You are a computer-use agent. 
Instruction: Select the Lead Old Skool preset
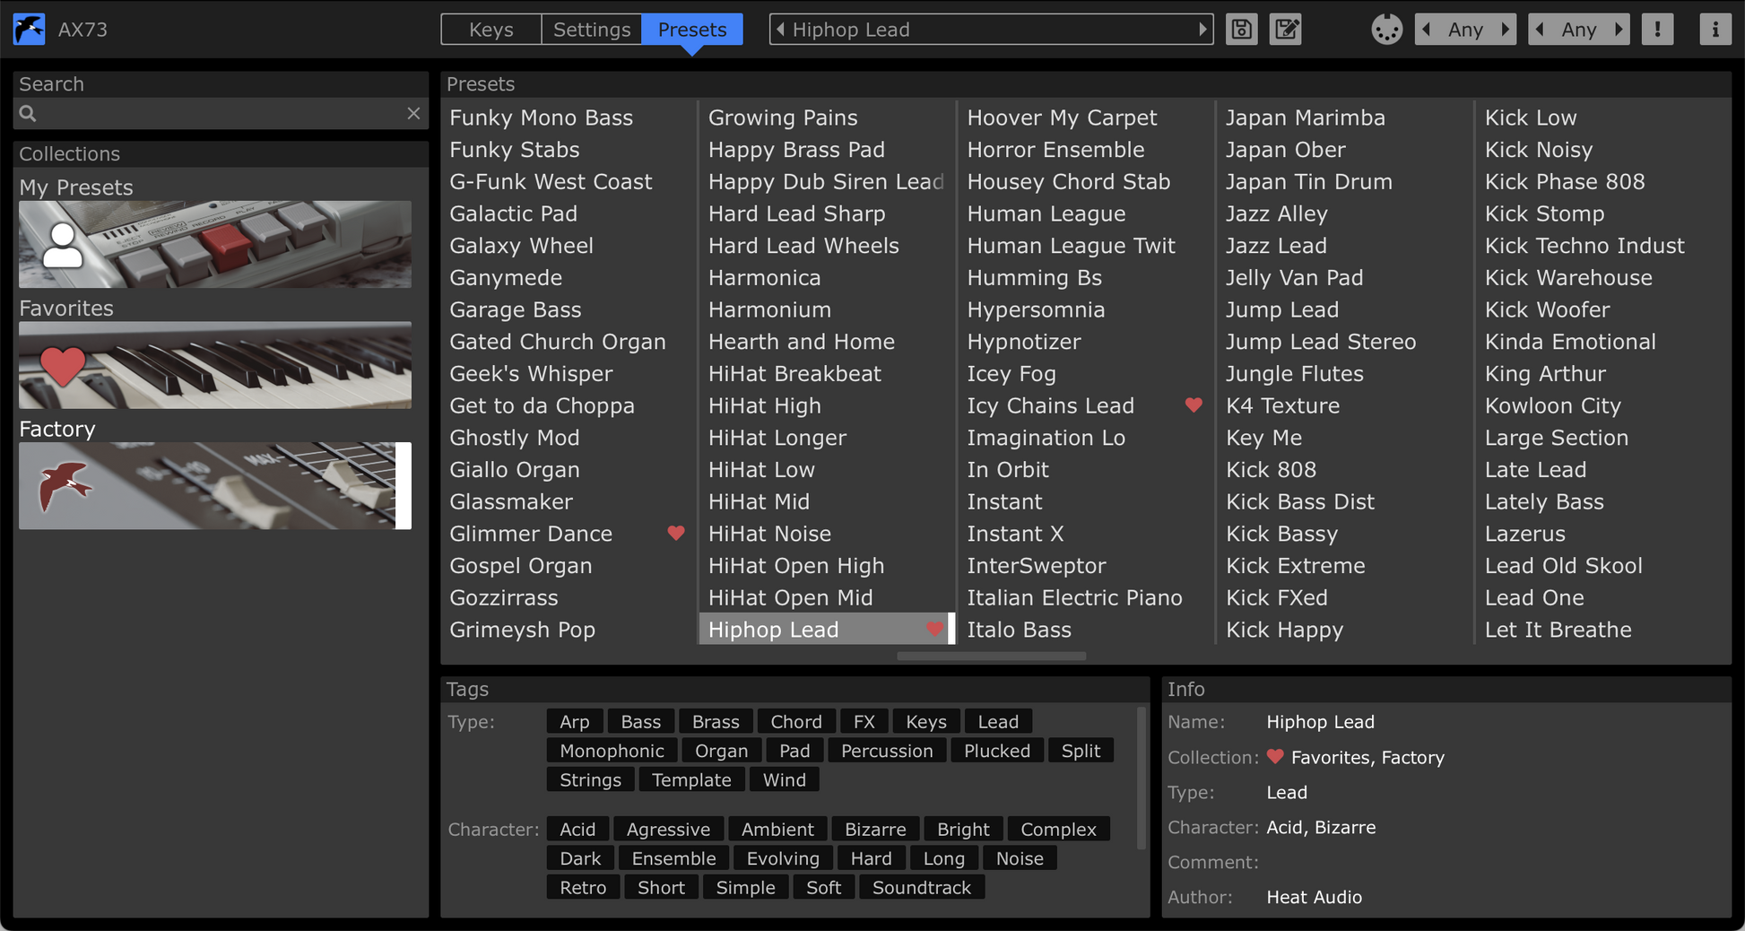(x=1564, y=565)
